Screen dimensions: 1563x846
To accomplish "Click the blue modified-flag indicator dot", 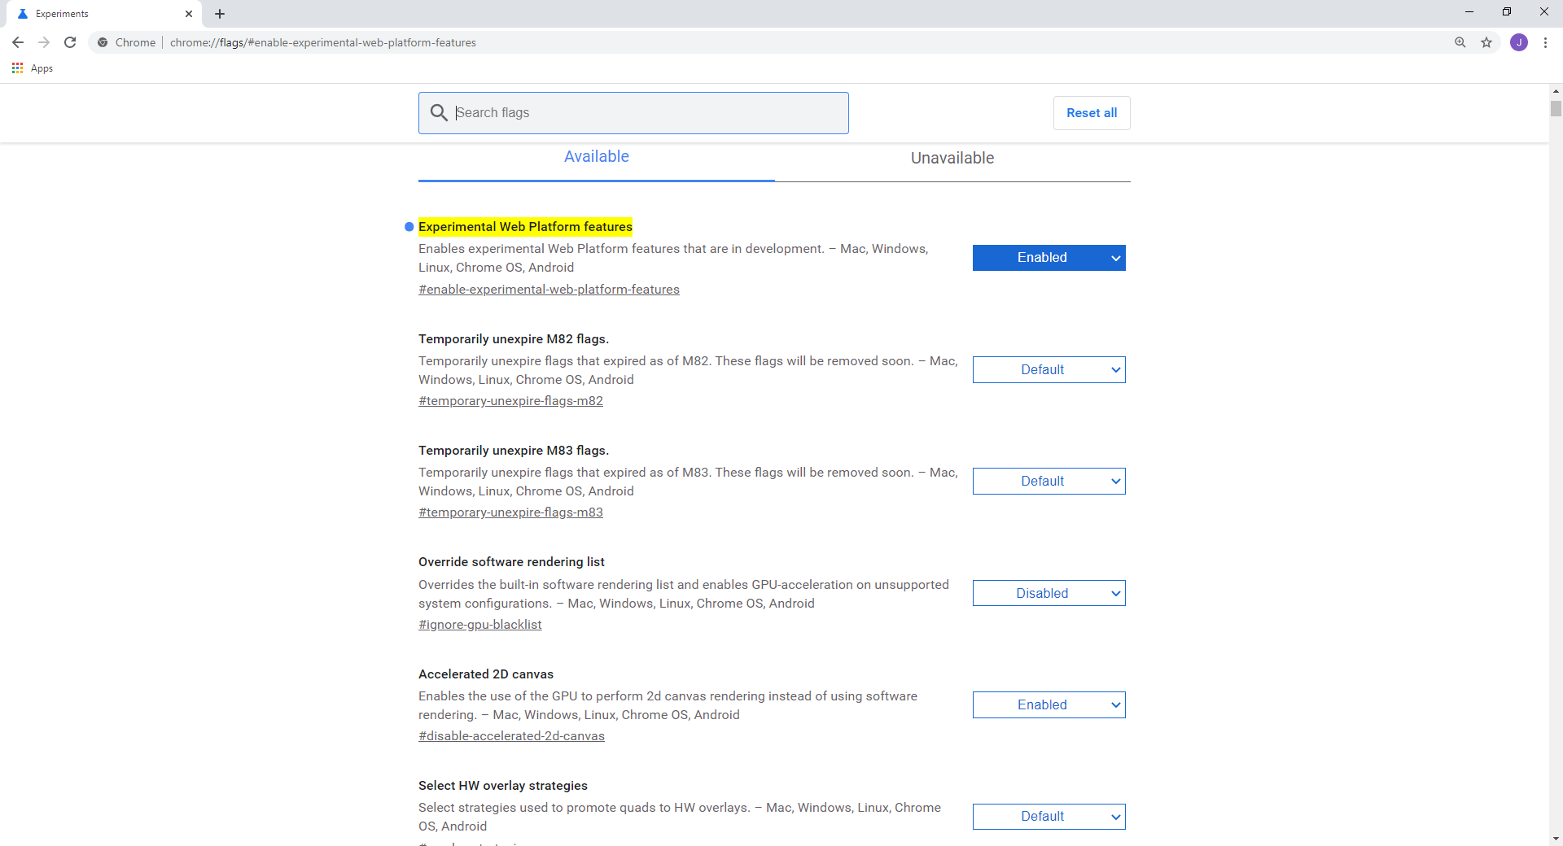I will point(409,227).
